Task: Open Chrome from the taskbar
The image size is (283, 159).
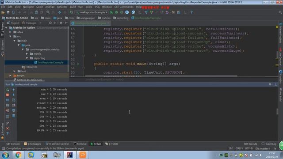Action: [x=18, y=155]
